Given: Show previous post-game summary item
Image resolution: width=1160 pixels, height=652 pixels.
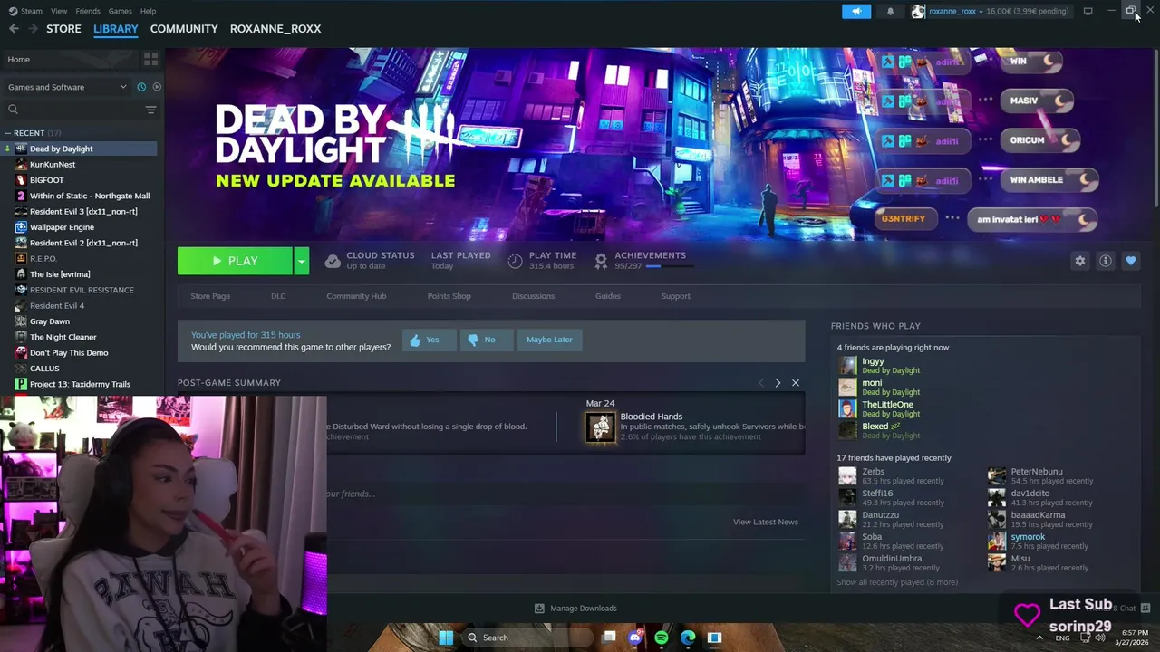Looking at the screenshot, I should [760, 383].
